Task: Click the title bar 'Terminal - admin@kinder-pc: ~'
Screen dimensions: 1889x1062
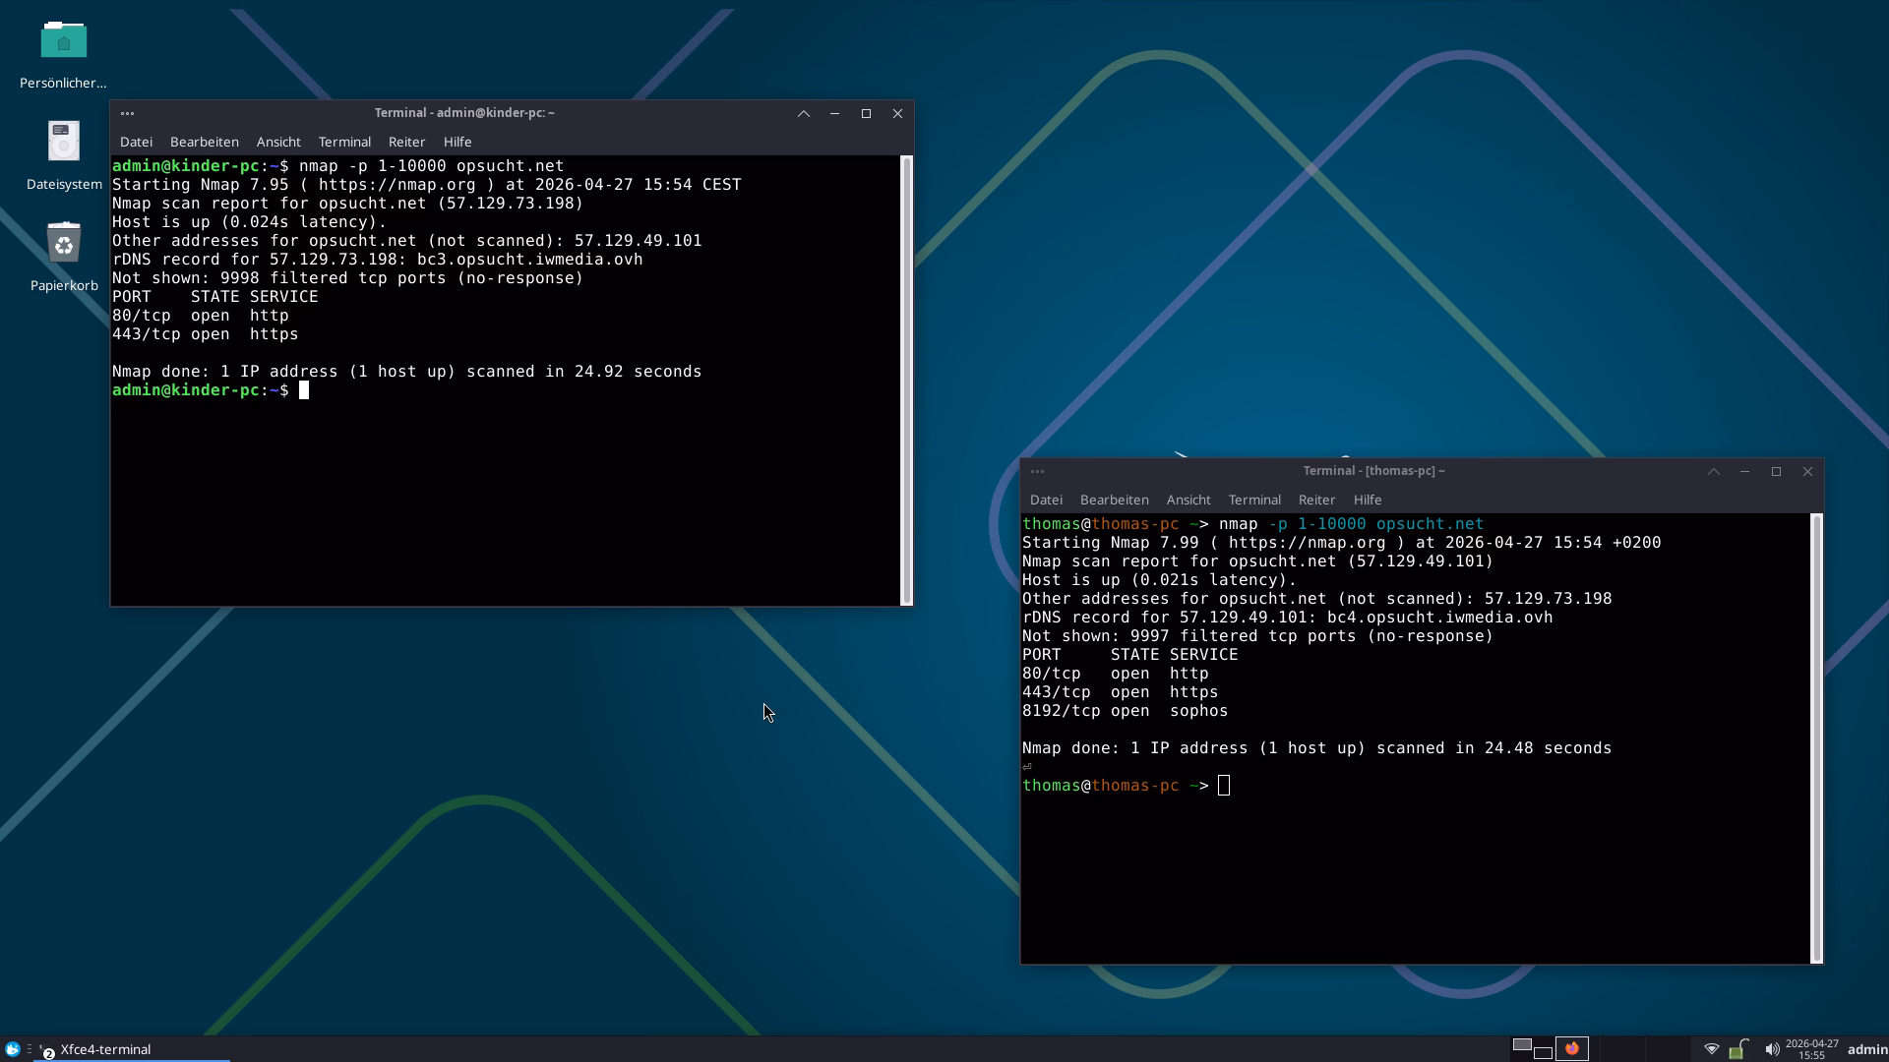Action: pyautogui.click(x=464, y=113)
